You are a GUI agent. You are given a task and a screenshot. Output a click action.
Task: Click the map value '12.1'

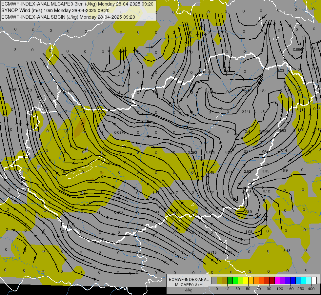[x=263, y=91]
